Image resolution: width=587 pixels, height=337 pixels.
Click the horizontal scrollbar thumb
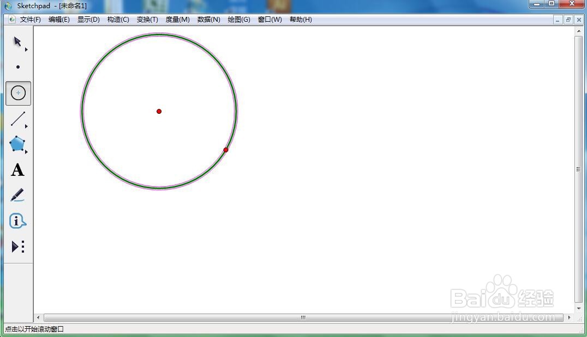click(303, 317)
